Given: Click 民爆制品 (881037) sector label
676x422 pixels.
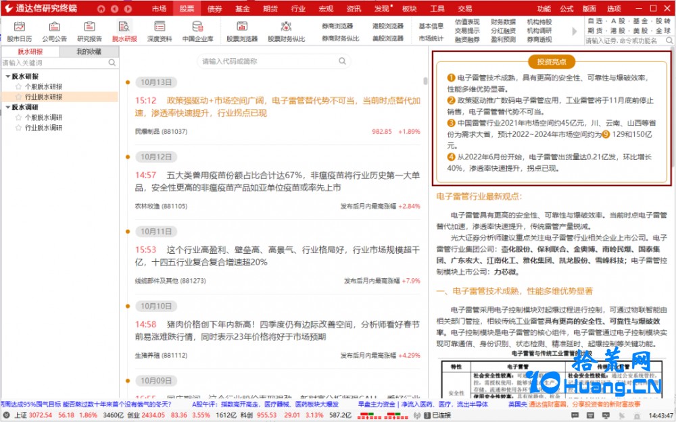Looking at the screenshot, I should [162, 132].
